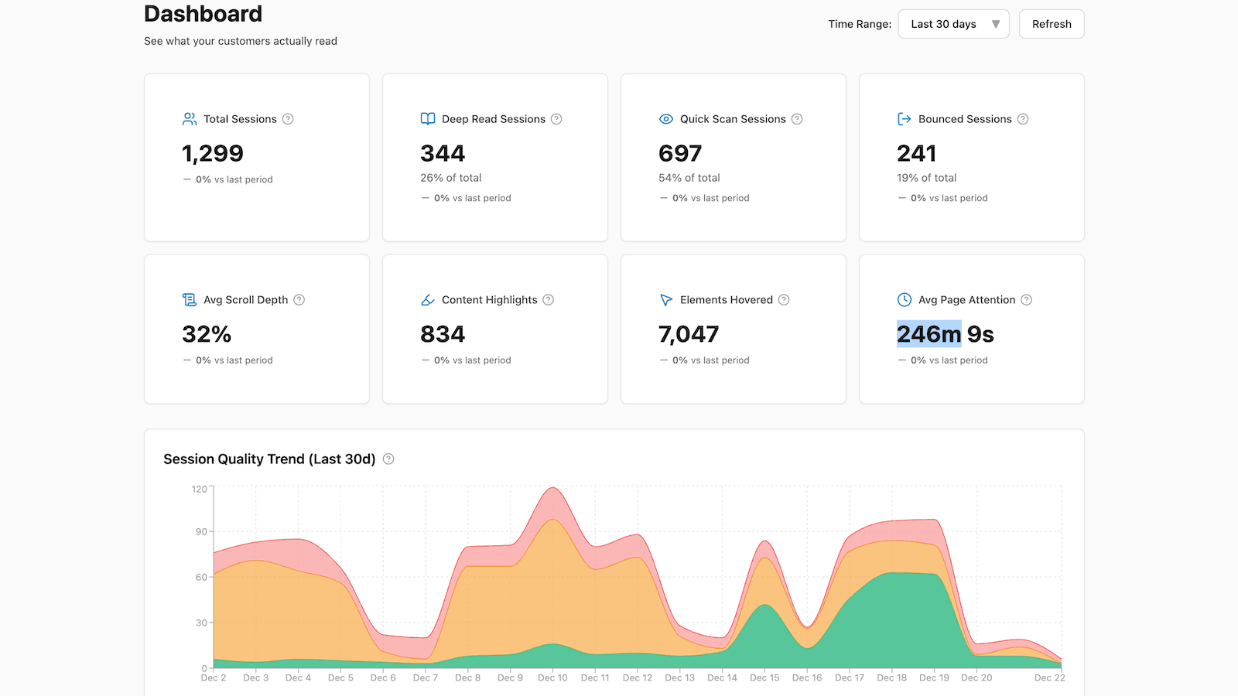The height and width of the screenshot is (696, 1238).
Task: Open the Deep Read Sessions help tooltip
Action: click(x=556, y=119)
